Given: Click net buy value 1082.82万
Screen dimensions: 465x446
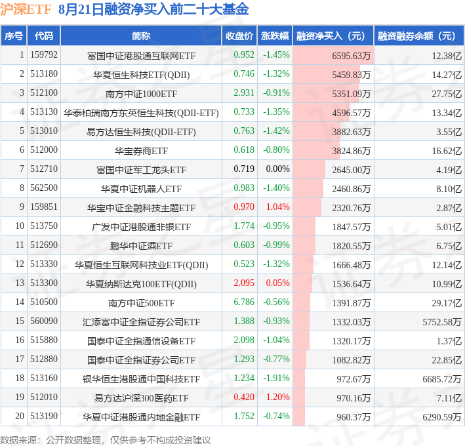Looking at the screenshot, I should 351,360.
